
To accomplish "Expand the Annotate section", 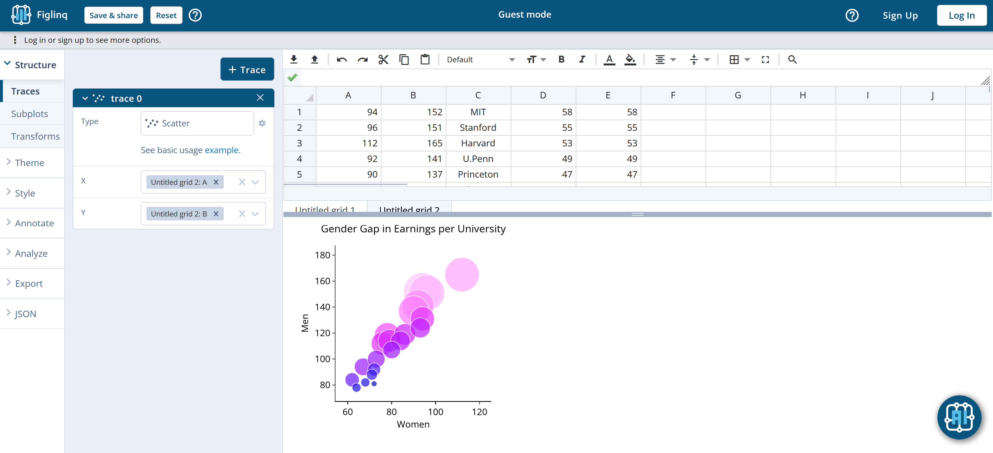I will (32, 223).
